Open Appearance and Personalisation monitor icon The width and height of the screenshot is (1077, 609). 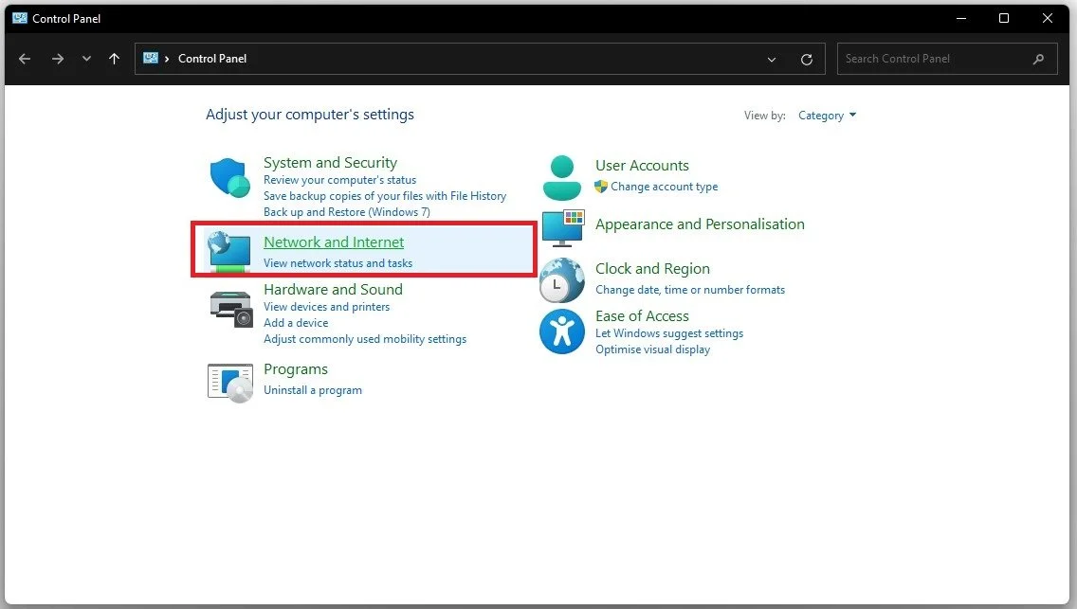pyautogui.click(x=563, y=228)
